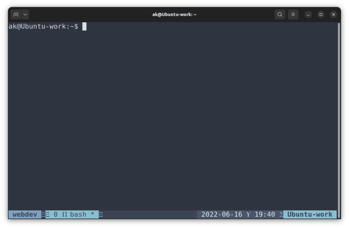Open the menu via the headerbar list button

click(x=293, y=14)
